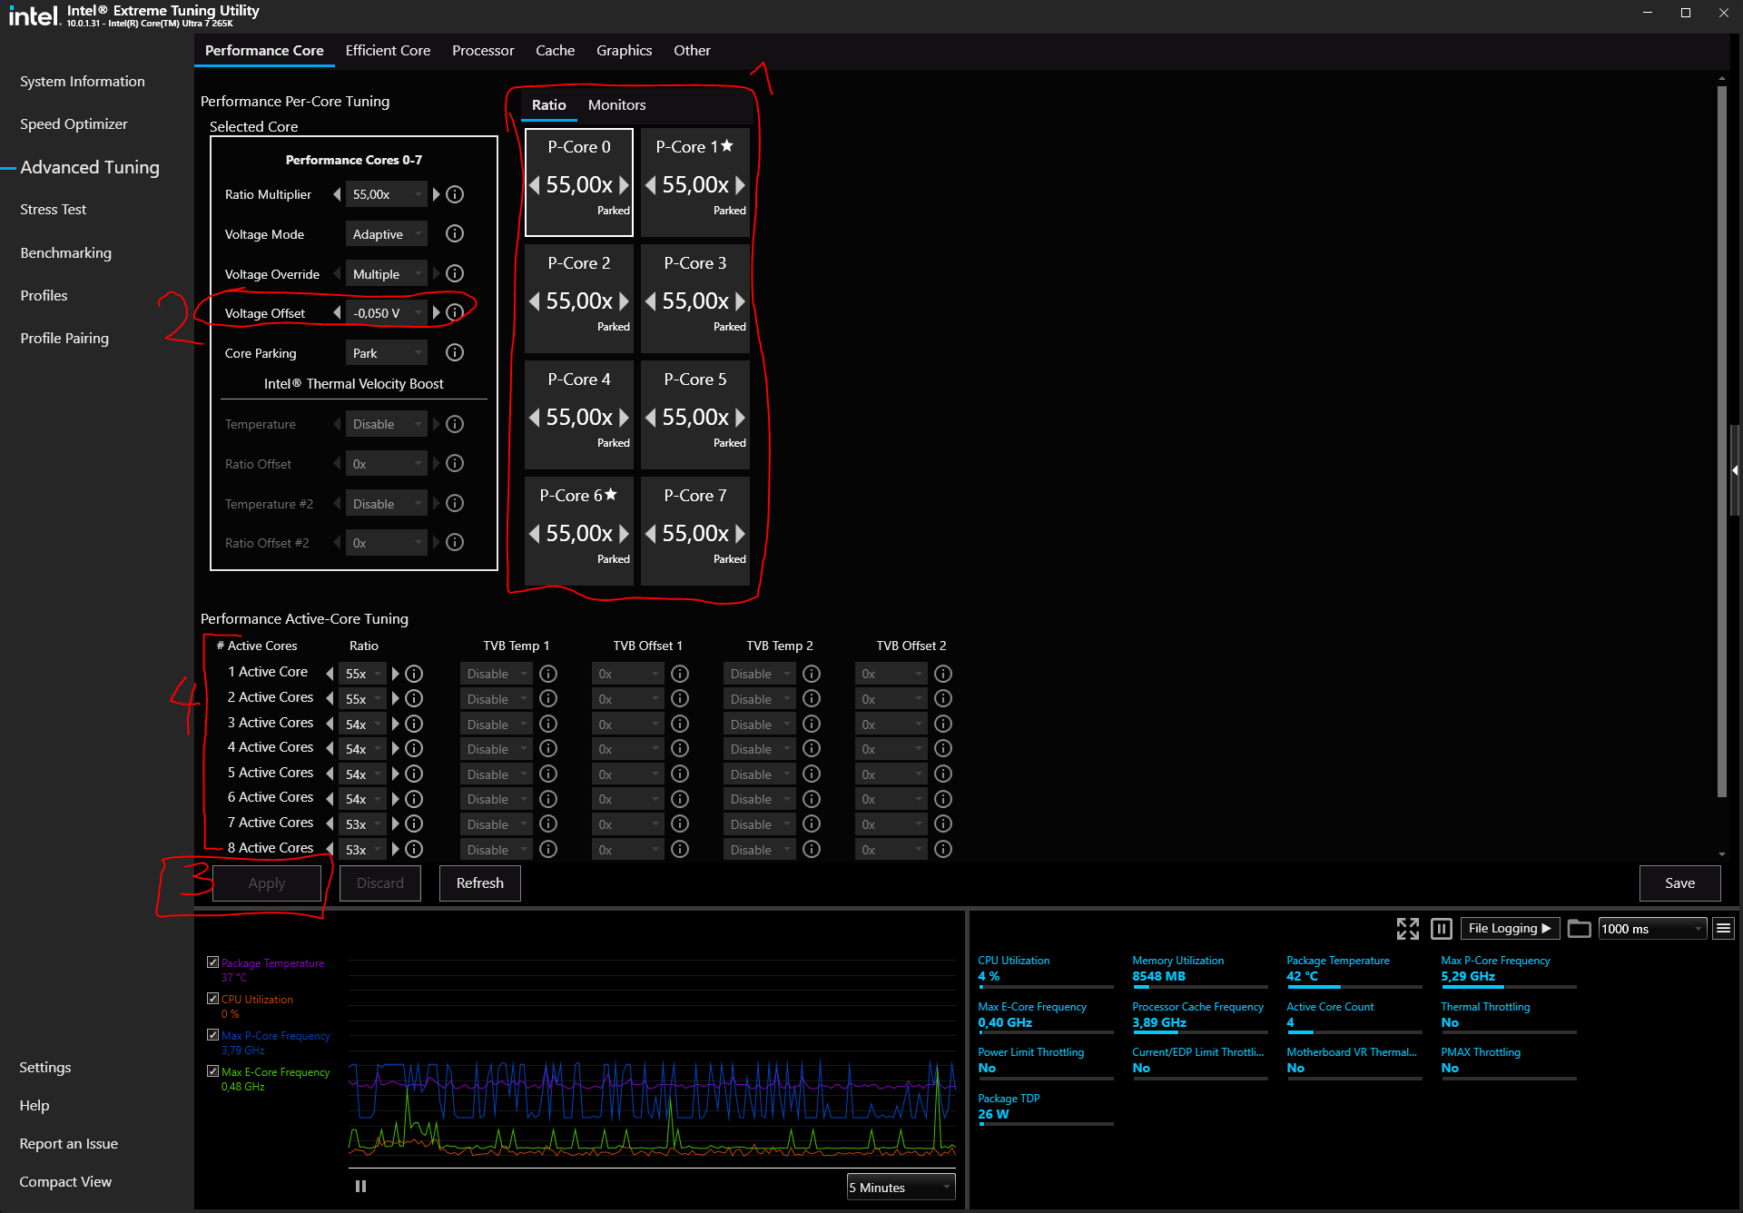Image resolution: width=1743 pixels, height=1213 pixels.
Task: Click the info icon next to Ratio Multiplier
Action: coord(455,194)
